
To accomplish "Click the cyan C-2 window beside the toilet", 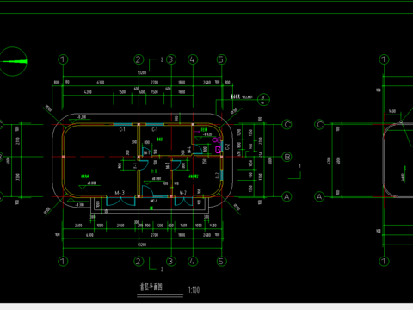I will [222, 146].
